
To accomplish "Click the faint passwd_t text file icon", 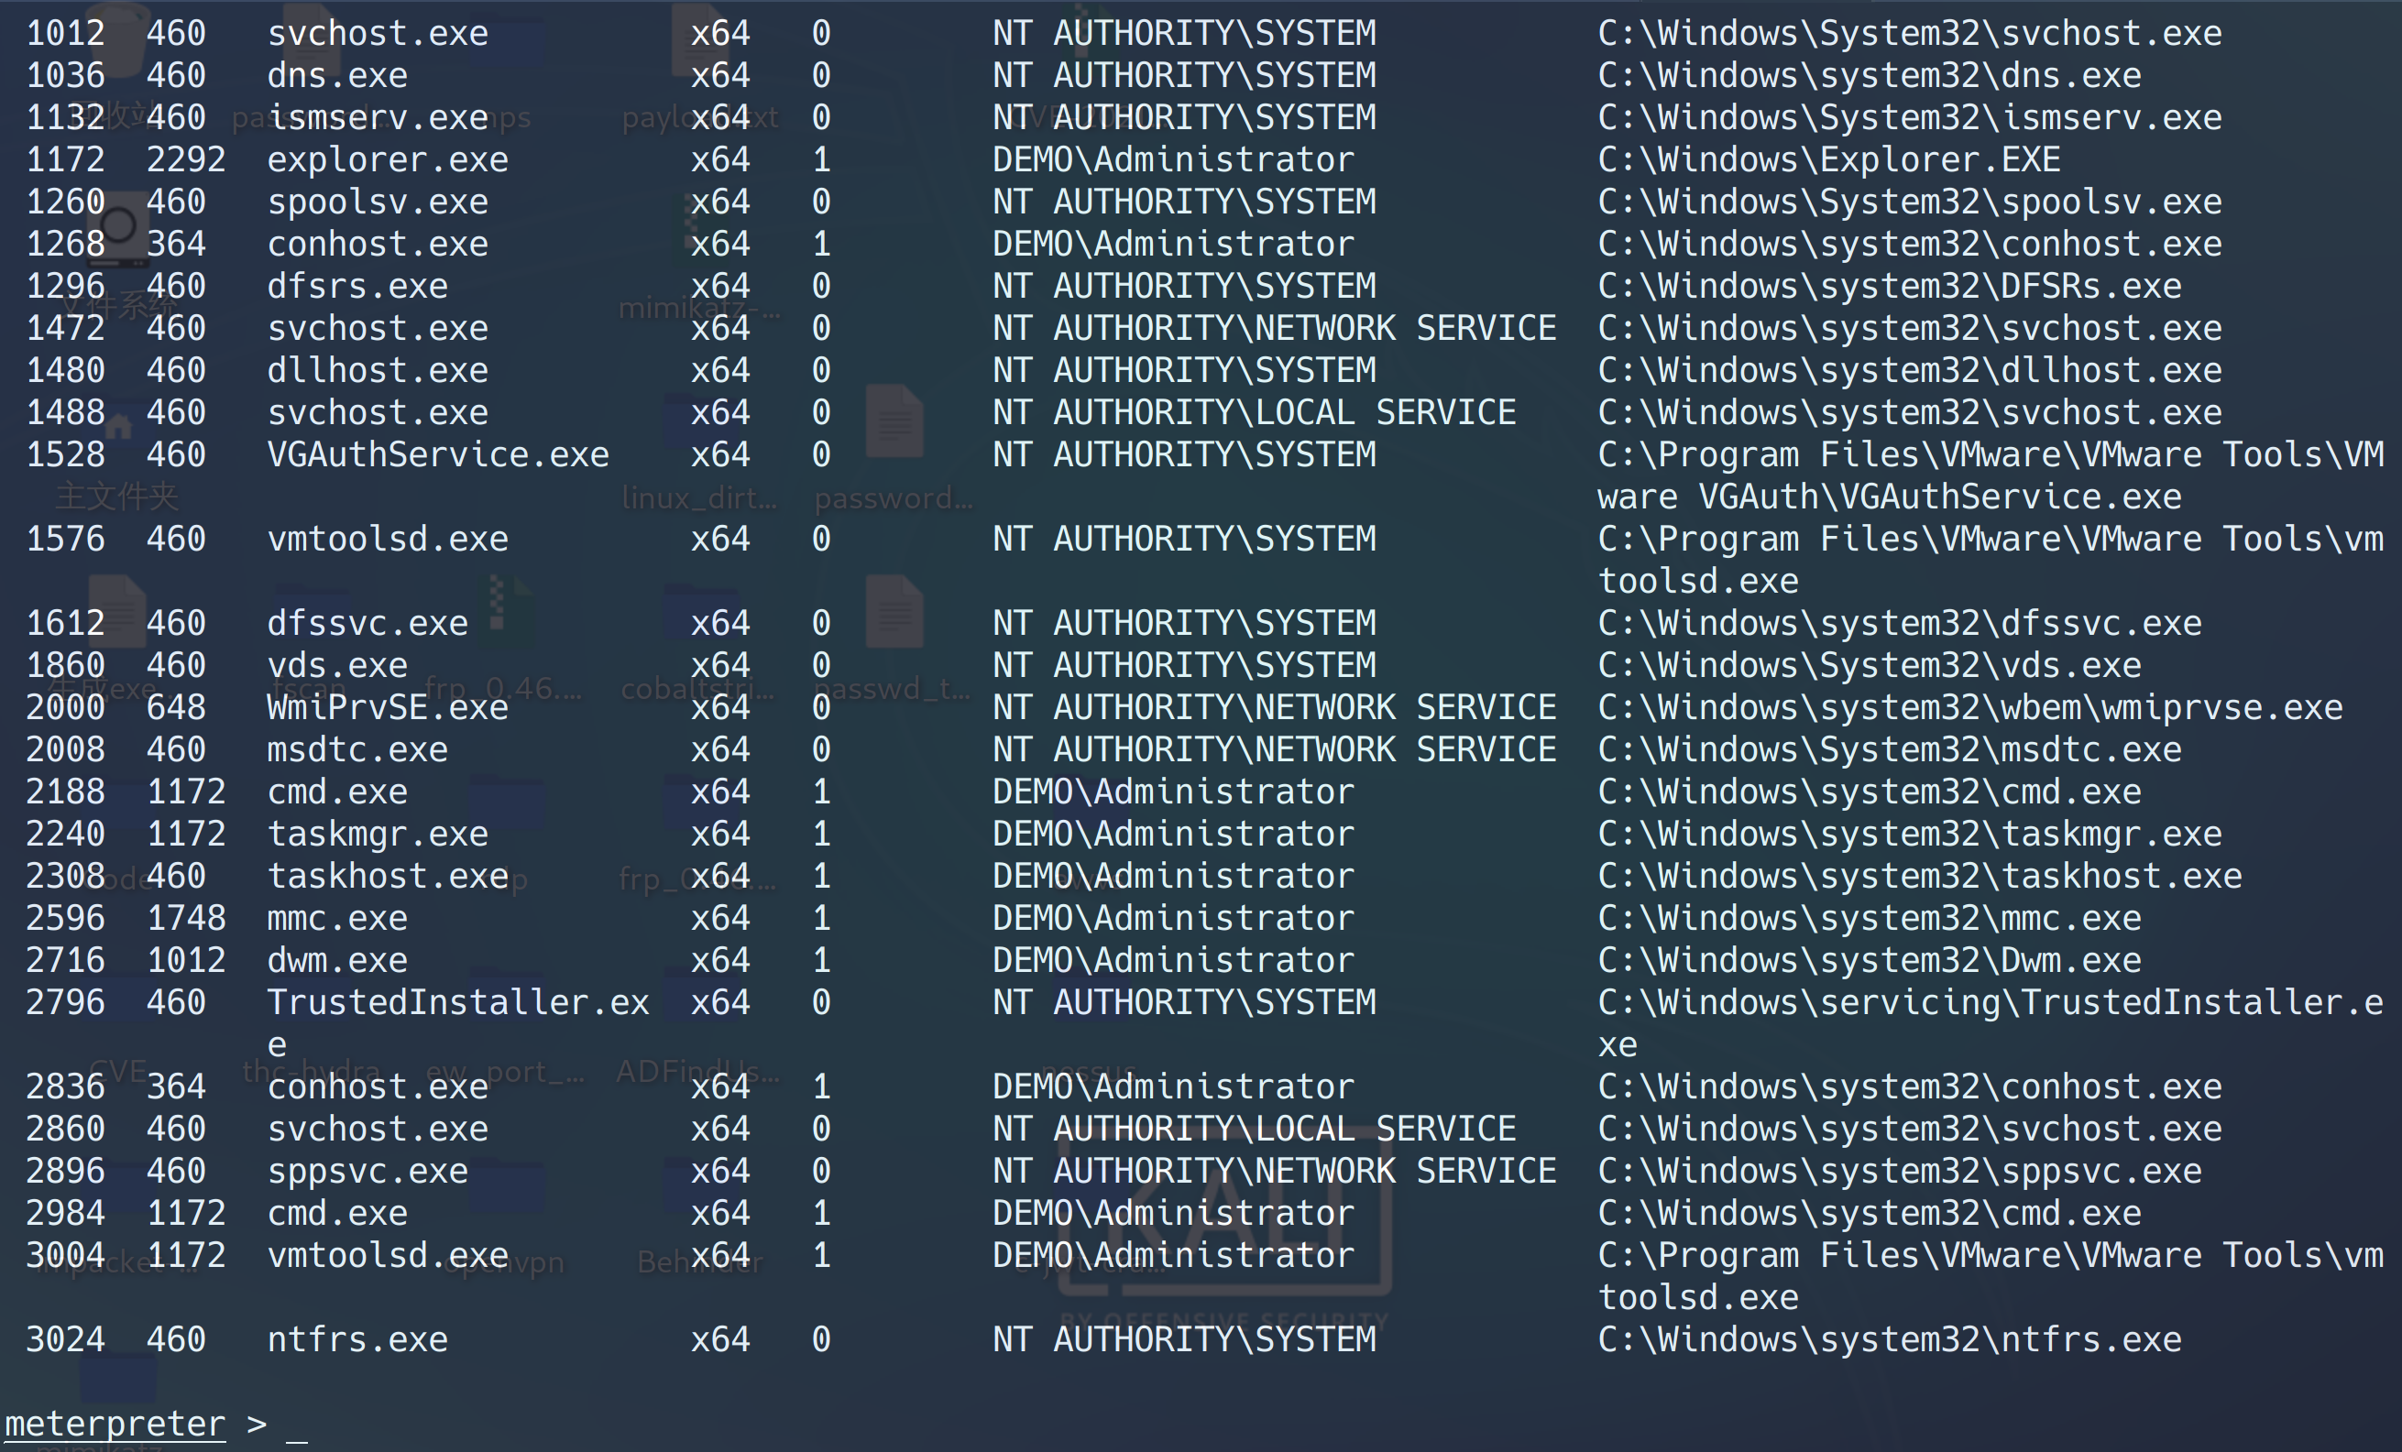I will (x=894, y=612).
